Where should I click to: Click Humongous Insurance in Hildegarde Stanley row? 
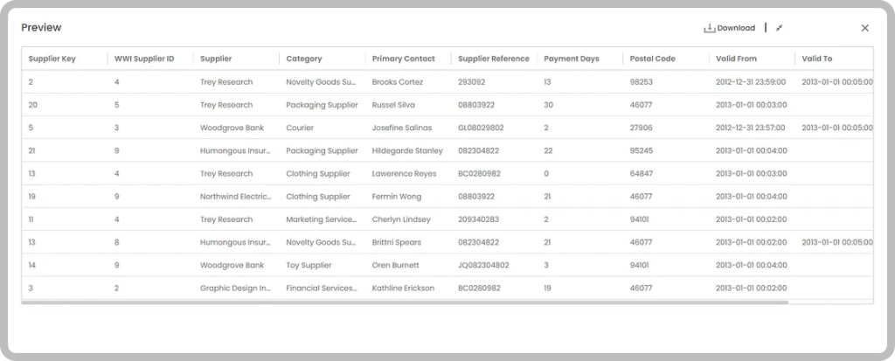click(x=235, y=151)
